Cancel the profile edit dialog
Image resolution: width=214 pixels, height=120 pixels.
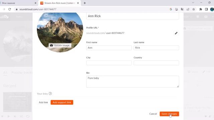(153, 114)
